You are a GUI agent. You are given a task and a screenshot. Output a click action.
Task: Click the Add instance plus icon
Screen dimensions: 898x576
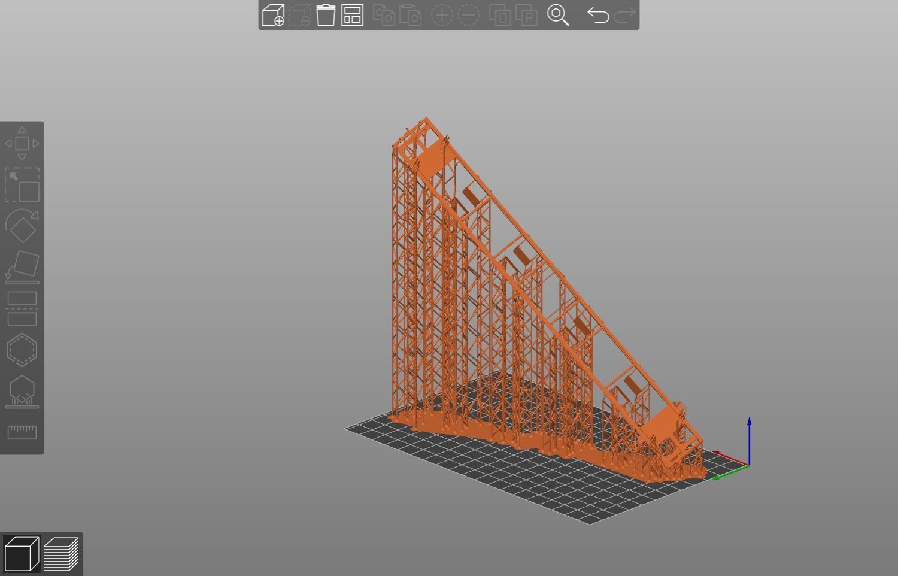tap(442, 15)
